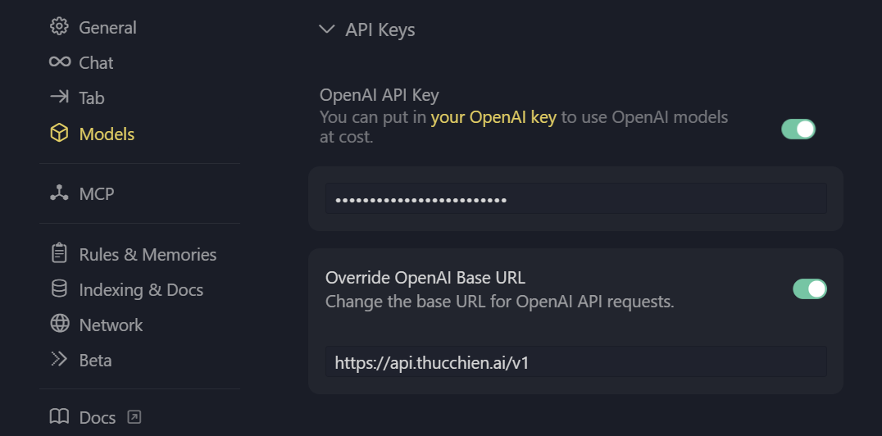This screenshot has height=436, width=882.
Task: Click the Tab arrow icon
Action: (59, 98)
